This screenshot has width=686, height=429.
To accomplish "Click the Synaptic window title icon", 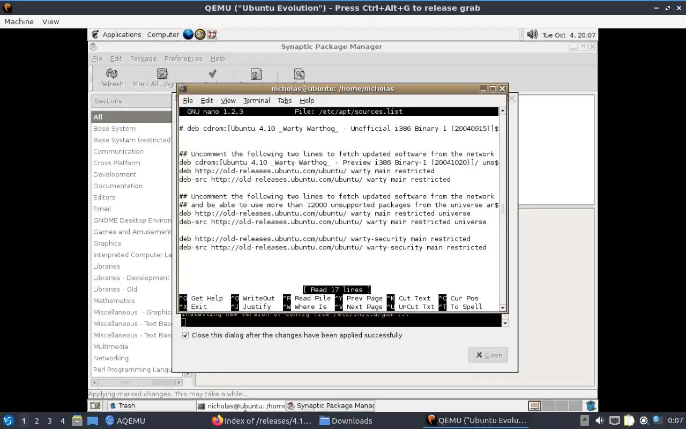I will pyautogui.click(x=93, y=47).
